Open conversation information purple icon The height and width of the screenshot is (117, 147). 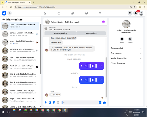103,22
